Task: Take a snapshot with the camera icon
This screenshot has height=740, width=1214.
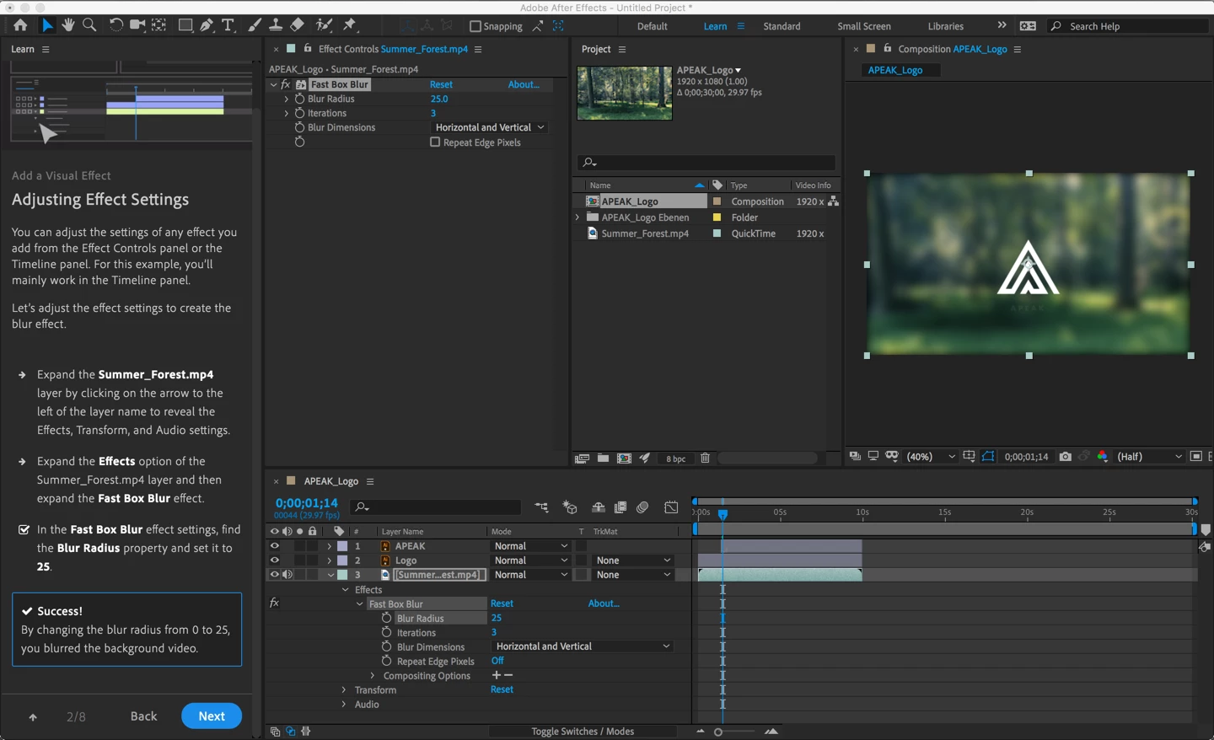Action: [1066, 457]
